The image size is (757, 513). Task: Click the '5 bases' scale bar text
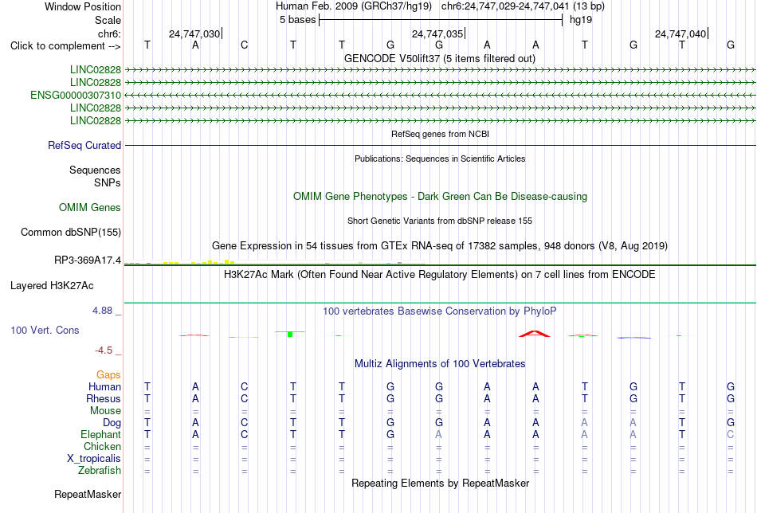(x=297, y=20)
